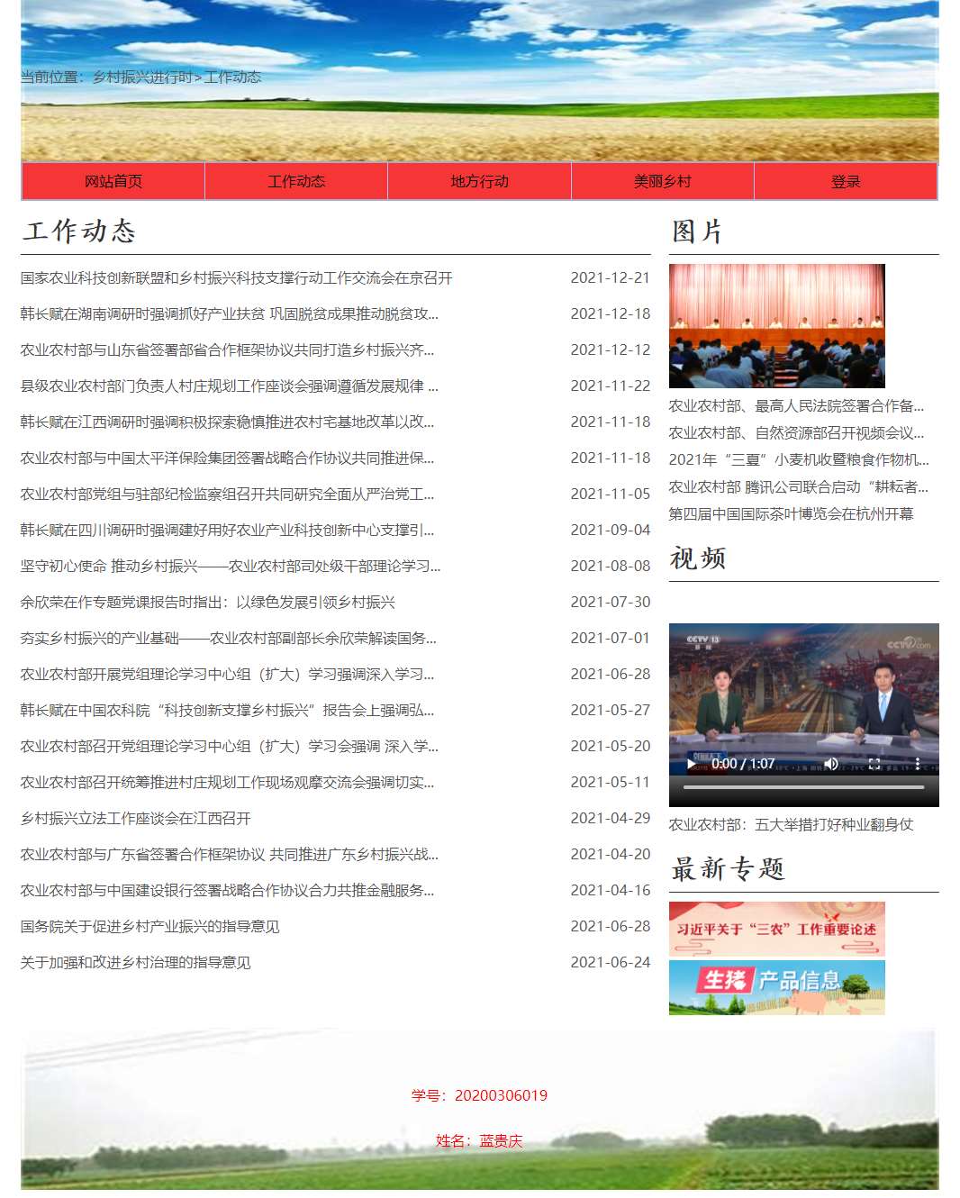Open the 余欣荣在作专题党课报告 article
Viewport: 960px width, 1198px height.
pos(208,603)
